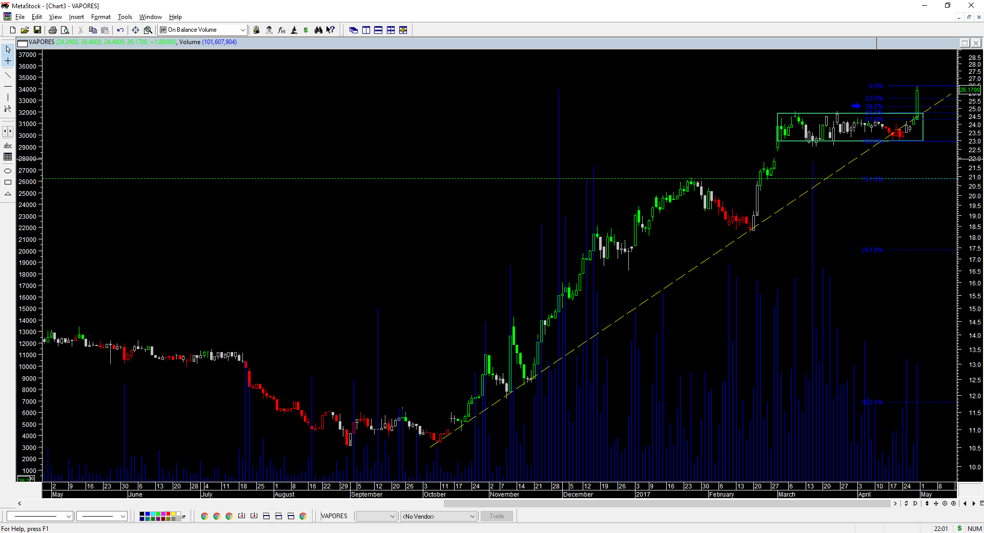The height and width of the screenshot is (533, 984).
Task: Pick the red color swatch
Action: coord(168,514)
